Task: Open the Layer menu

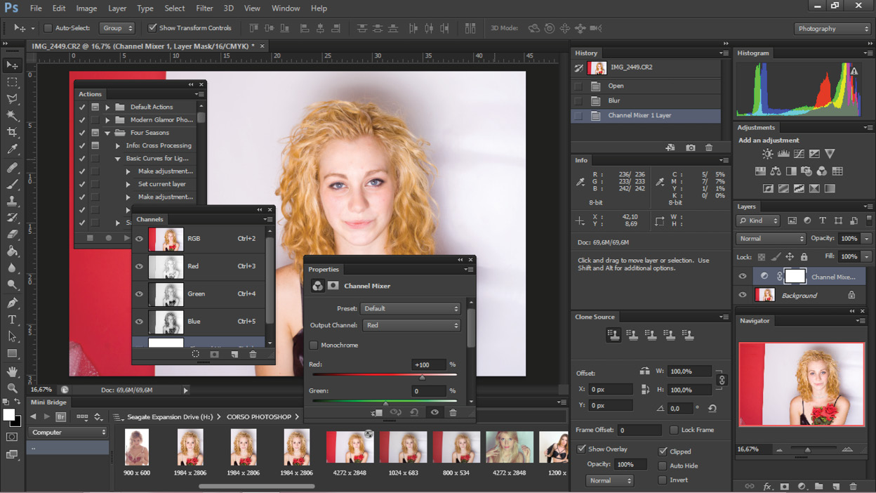Action: pyautogui.click(x=117, y=8)
